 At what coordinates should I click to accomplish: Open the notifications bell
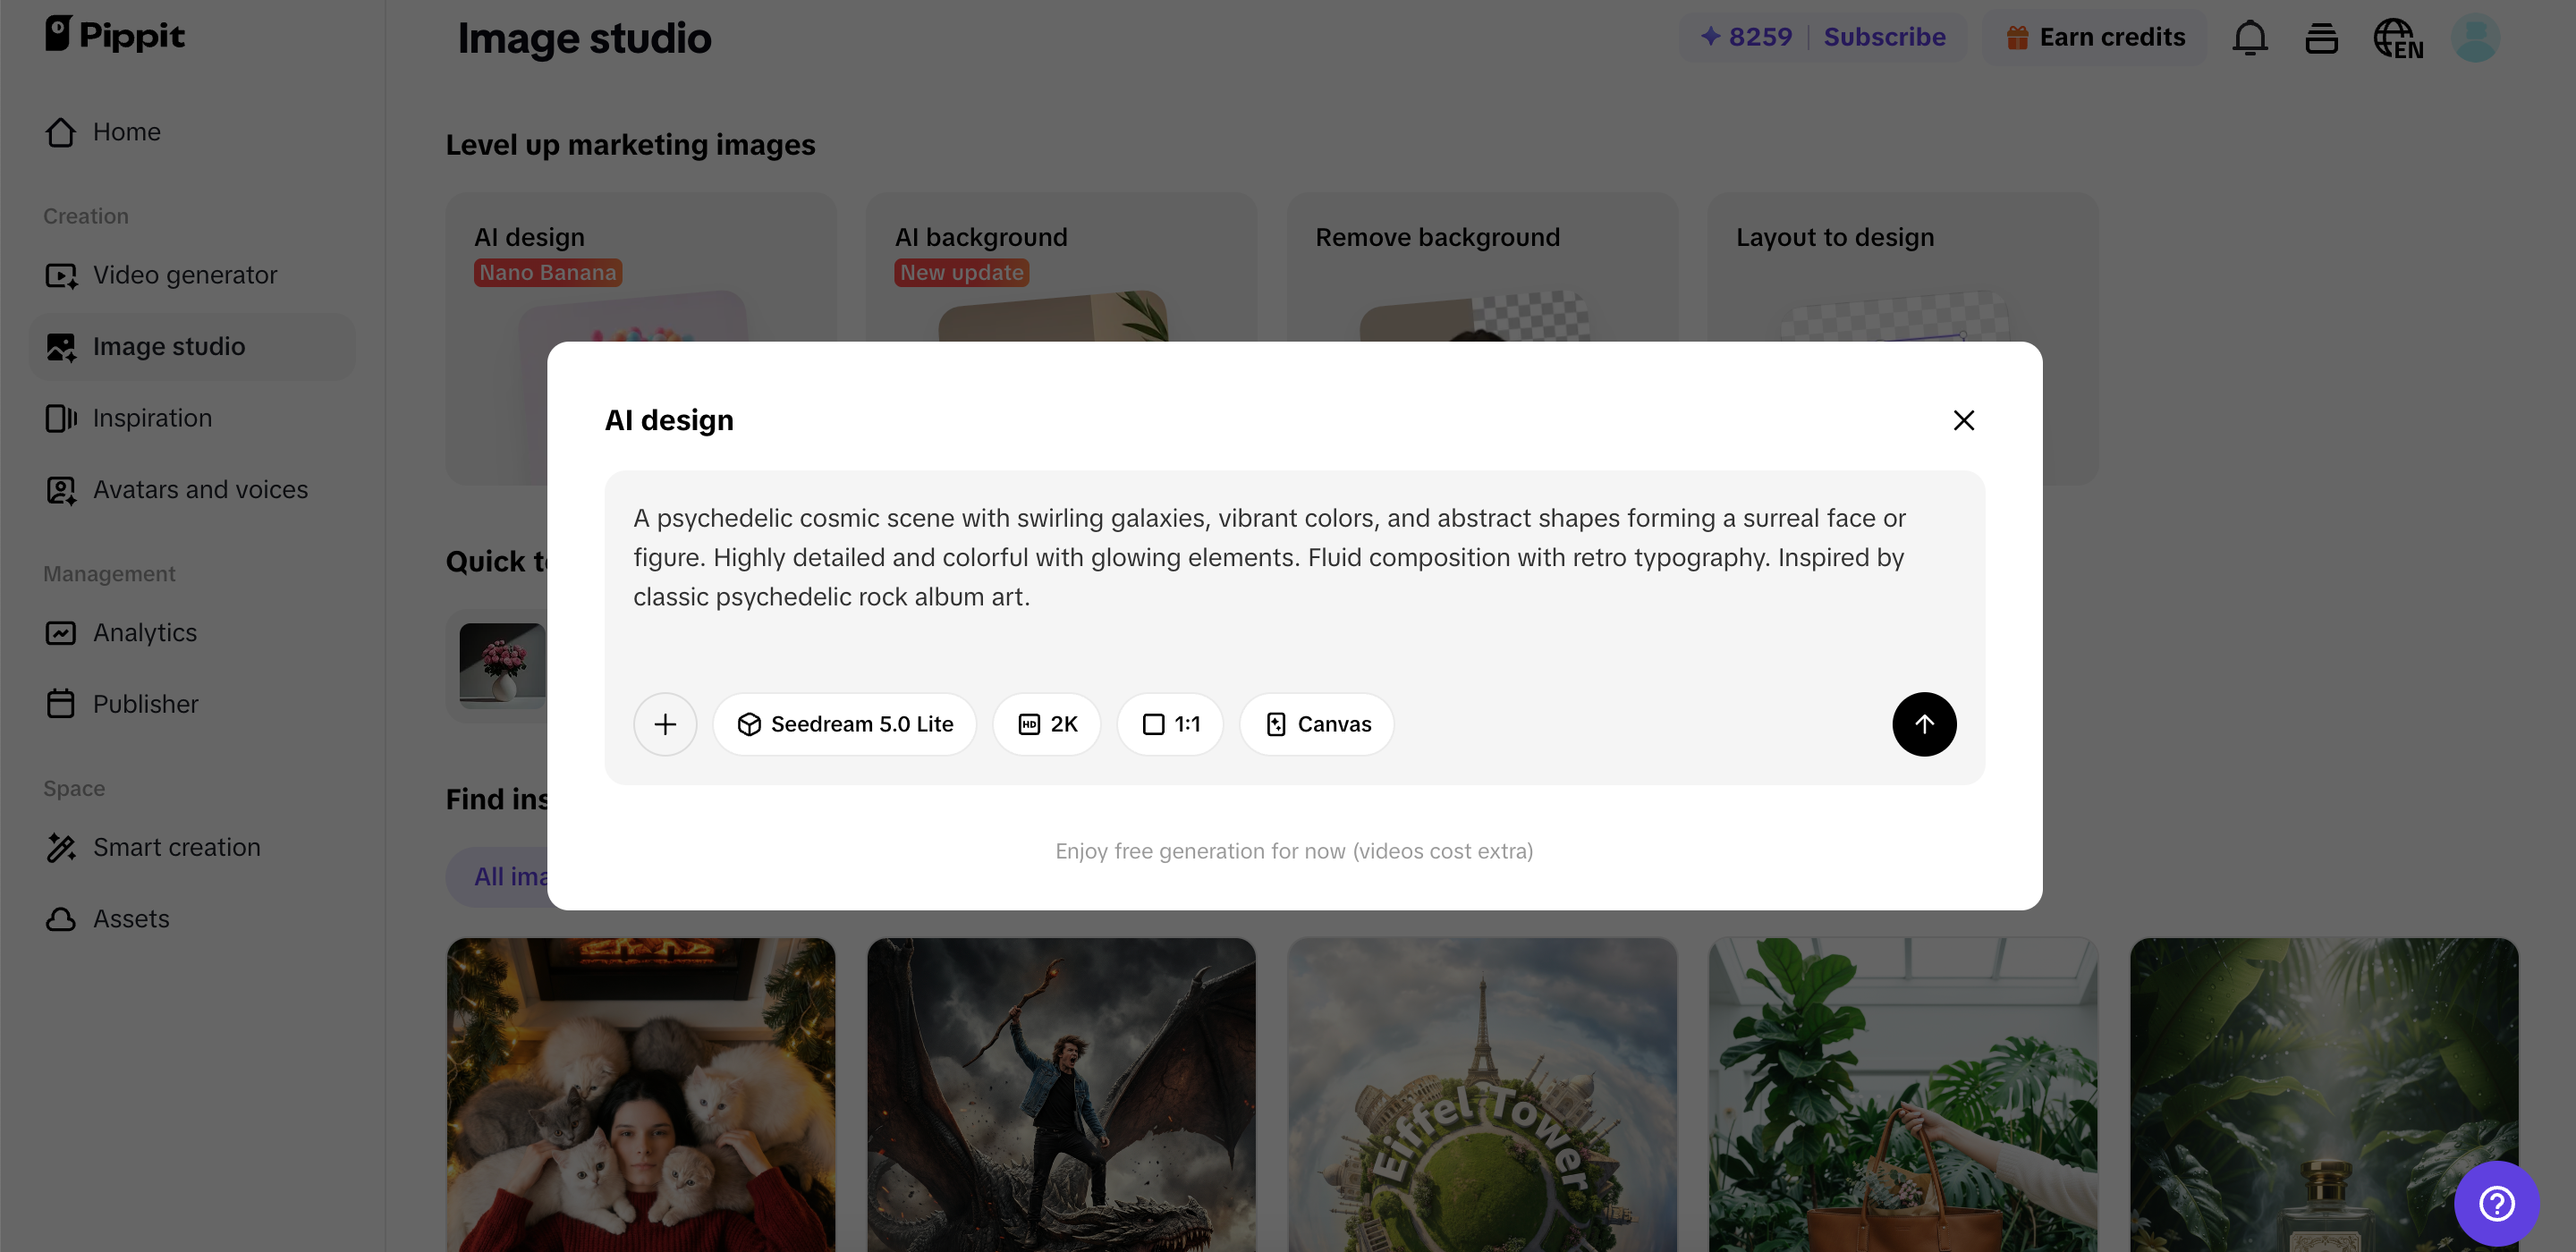point(2249,38)
